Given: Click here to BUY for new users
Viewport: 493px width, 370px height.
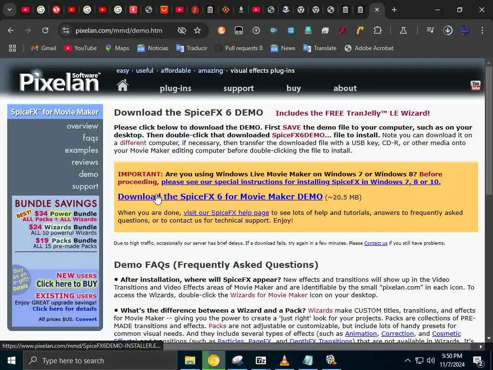Looking at the screenshot, I should (66, 284).
